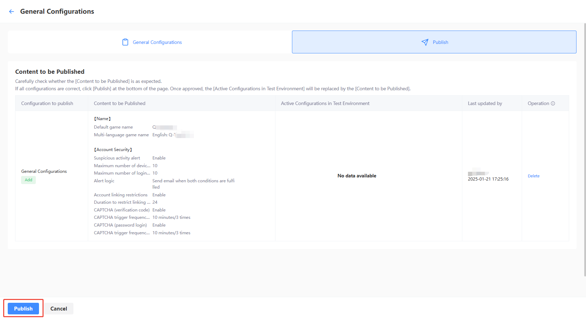Click the Configuration to publish column header
586x320 pixels.
click(47, 103)
